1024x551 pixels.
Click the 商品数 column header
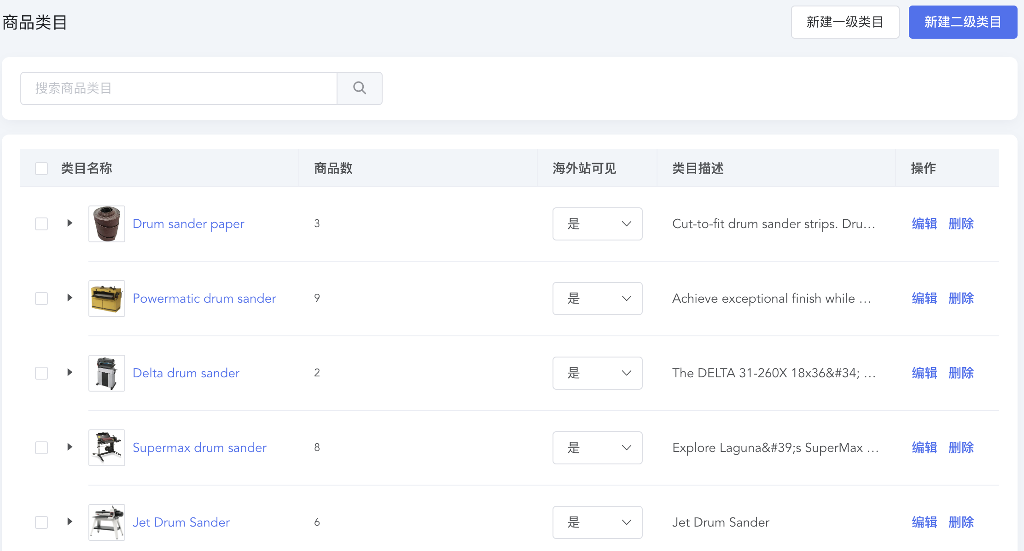pyautogui.click(x=333, y=169)
